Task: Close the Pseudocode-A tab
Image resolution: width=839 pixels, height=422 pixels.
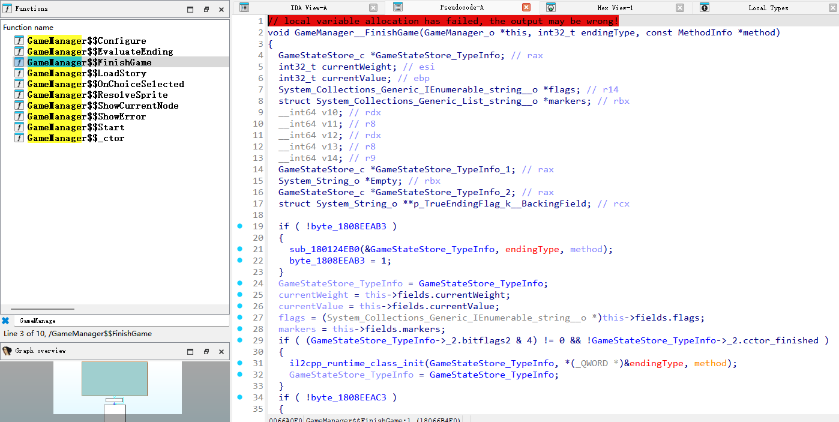Action: (526, 8)
